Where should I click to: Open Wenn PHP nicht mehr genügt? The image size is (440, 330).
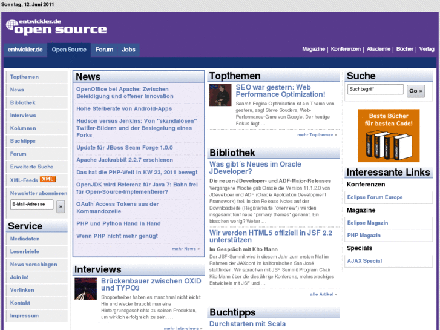[x=117, y=236]
